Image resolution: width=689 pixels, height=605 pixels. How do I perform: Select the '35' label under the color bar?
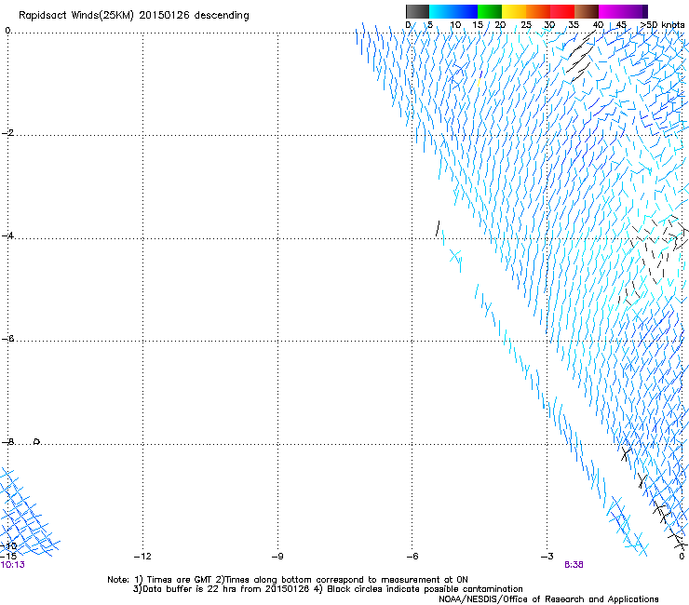click(x=574, y=25)
